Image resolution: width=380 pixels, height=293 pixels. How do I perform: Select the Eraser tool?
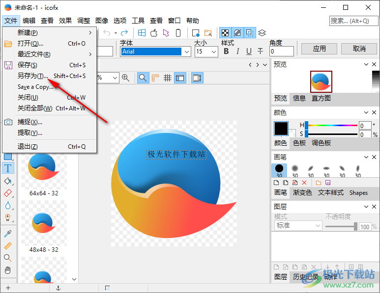[8, 193]
